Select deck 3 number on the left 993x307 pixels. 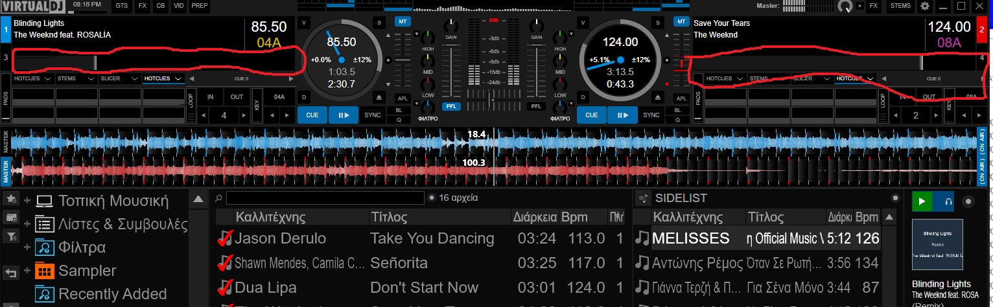click(x=6, y=58)
